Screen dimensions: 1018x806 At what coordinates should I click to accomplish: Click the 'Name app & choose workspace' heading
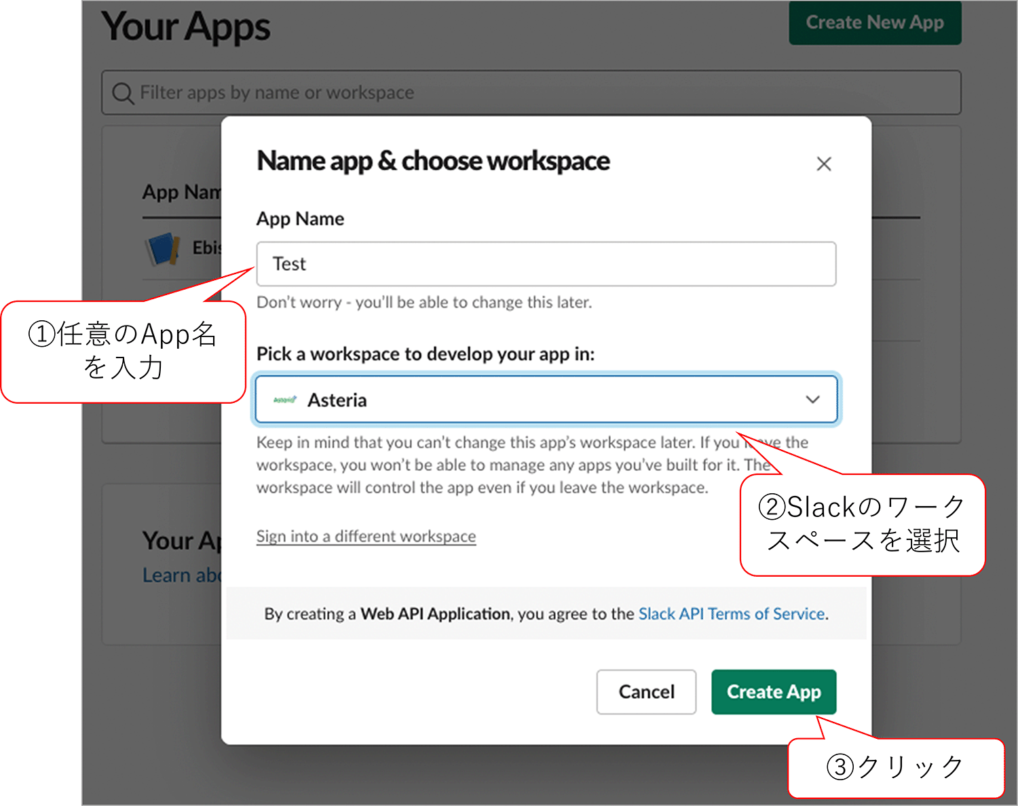click(433, 161)
